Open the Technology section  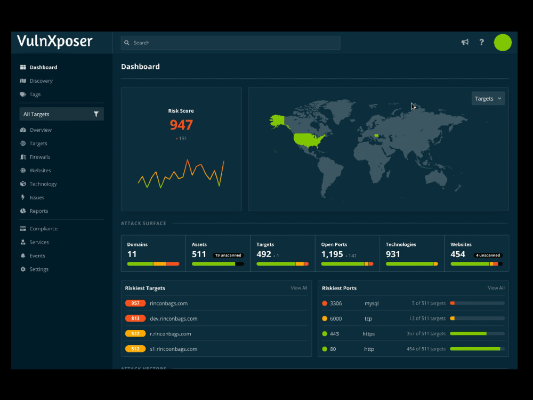43,184
